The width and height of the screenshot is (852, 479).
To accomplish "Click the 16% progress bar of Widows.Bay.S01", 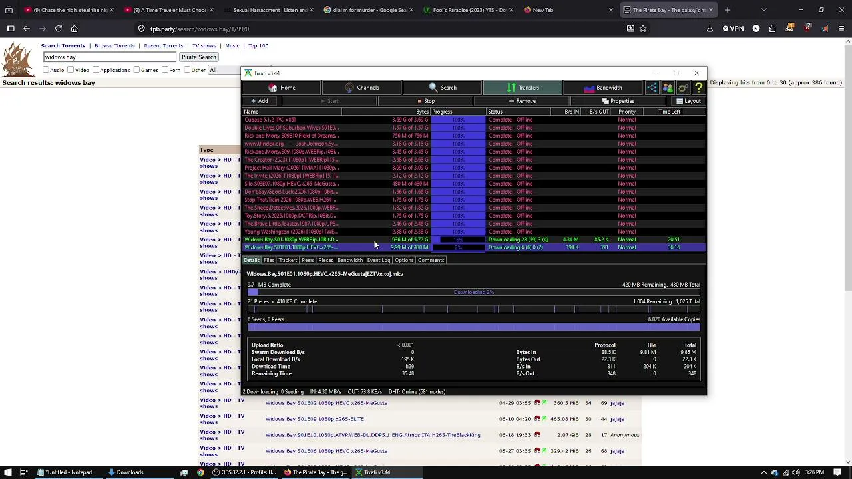I will (x=458, y=239).
